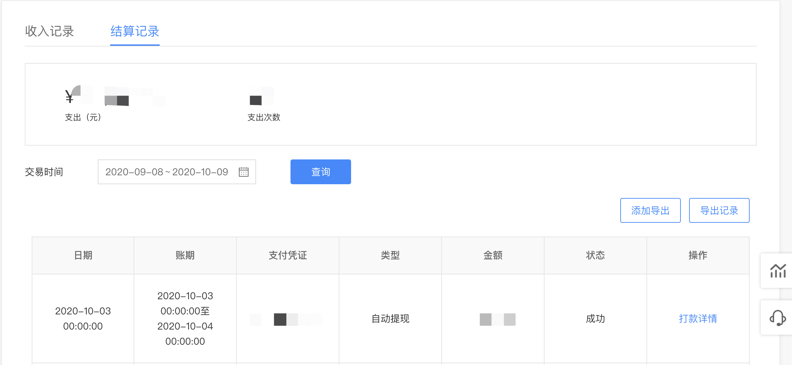The height and width of the screenshot is (365, 792).
Task: Click the 账期 column header
Action: (x=185, y=255)
